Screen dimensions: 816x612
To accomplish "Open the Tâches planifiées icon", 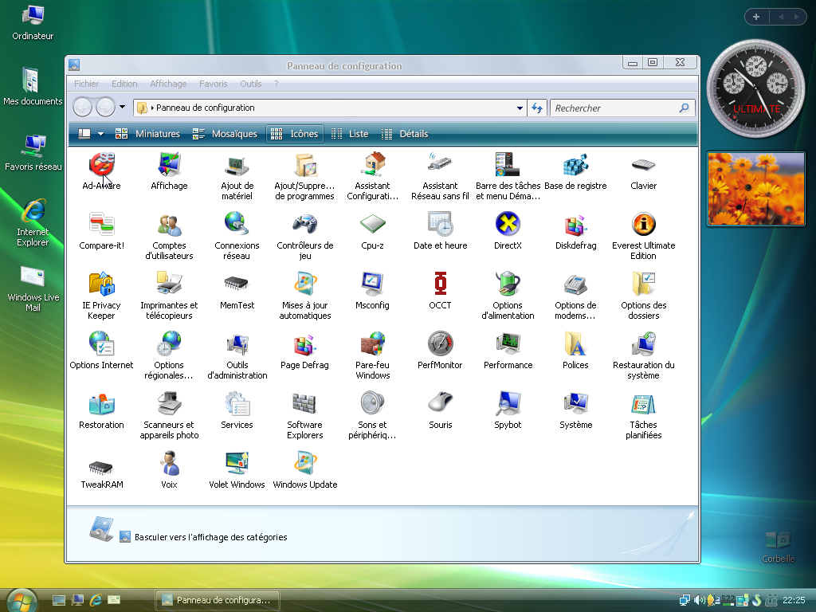I will click(x=643, y=404).
